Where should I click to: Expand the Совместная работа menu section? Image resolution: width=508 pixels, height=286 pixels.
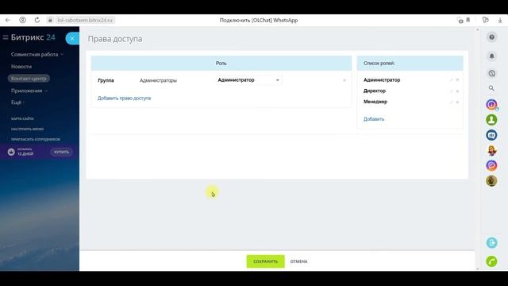coord(37,55)
